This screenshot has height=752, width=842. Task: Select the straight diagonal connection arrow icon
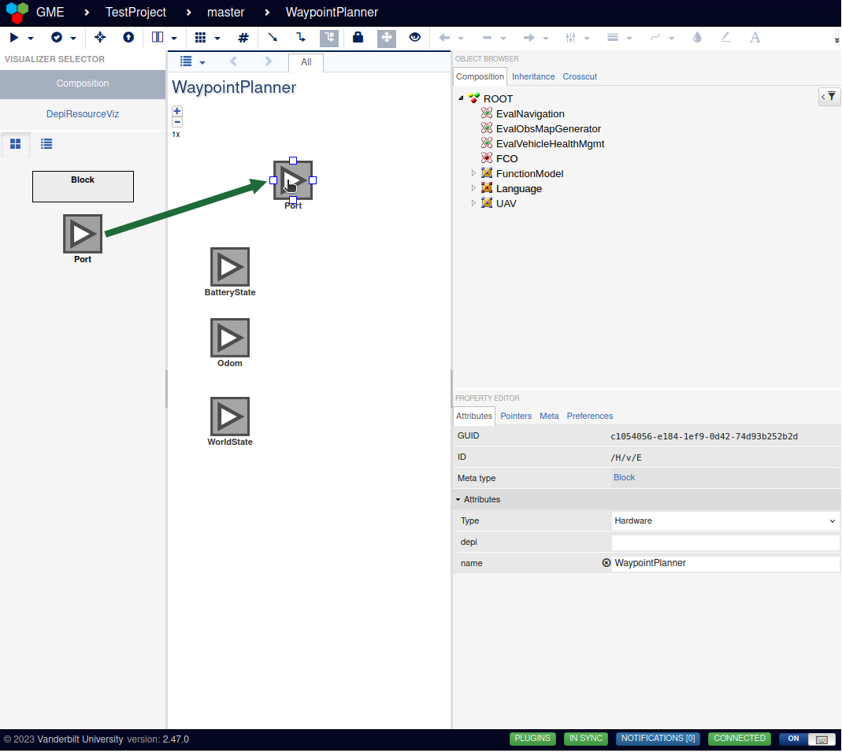273,37
